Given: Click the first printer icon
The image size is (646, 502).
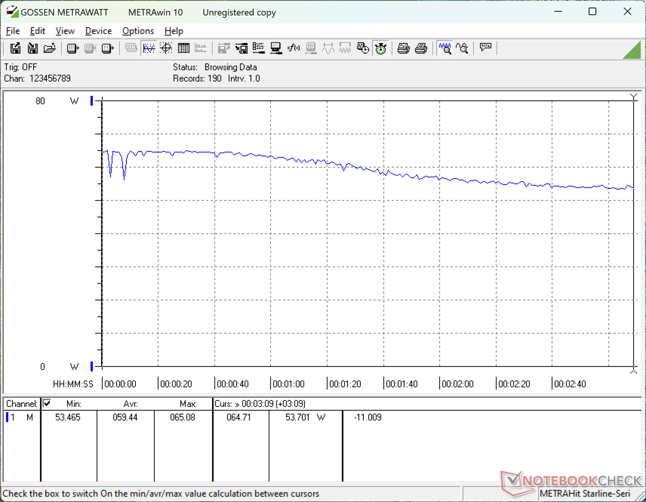Looking at the screenshot, I should point(403,49).
